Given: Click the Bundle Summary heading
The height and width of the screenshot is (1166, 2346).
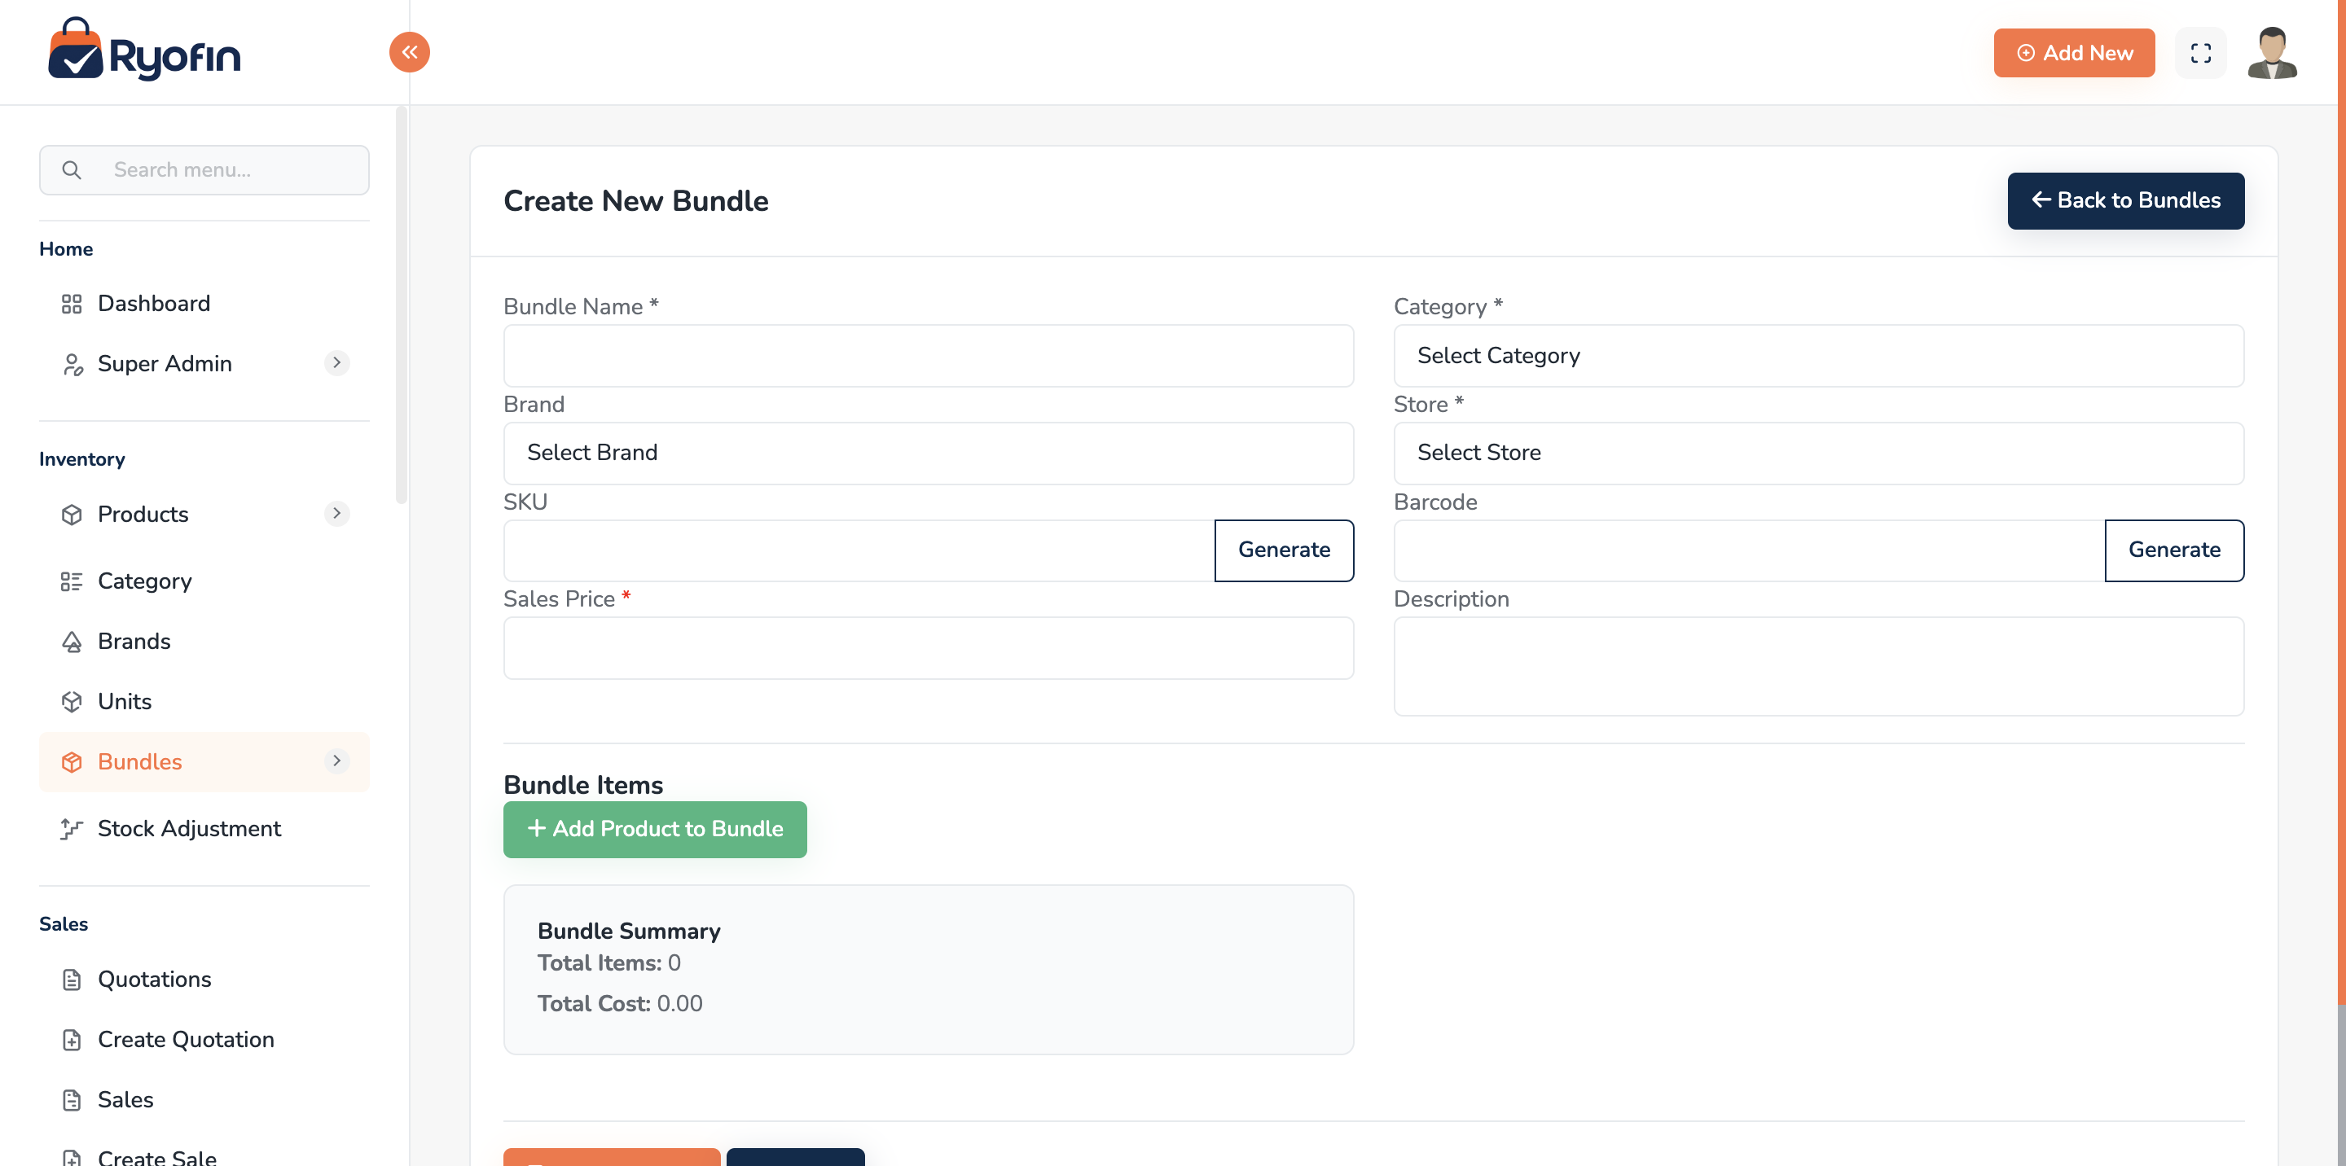Looking at the screenshot, I should coord(628,931).
